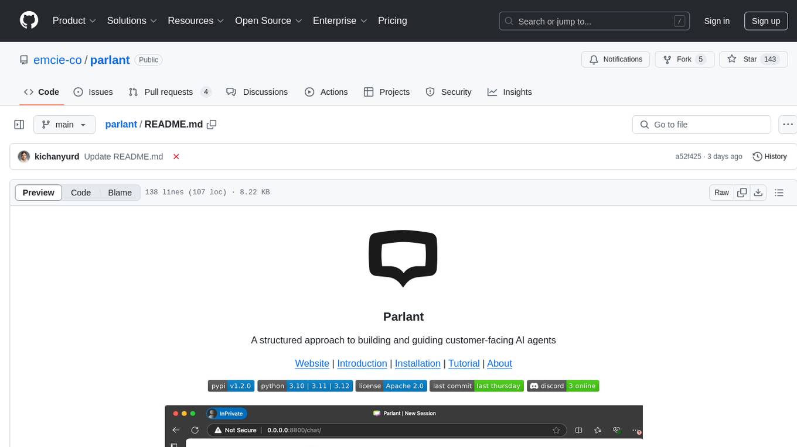The width and height of the screenshot is (797, 447).
Task: Open the Product menu
Action: (74, 20)
